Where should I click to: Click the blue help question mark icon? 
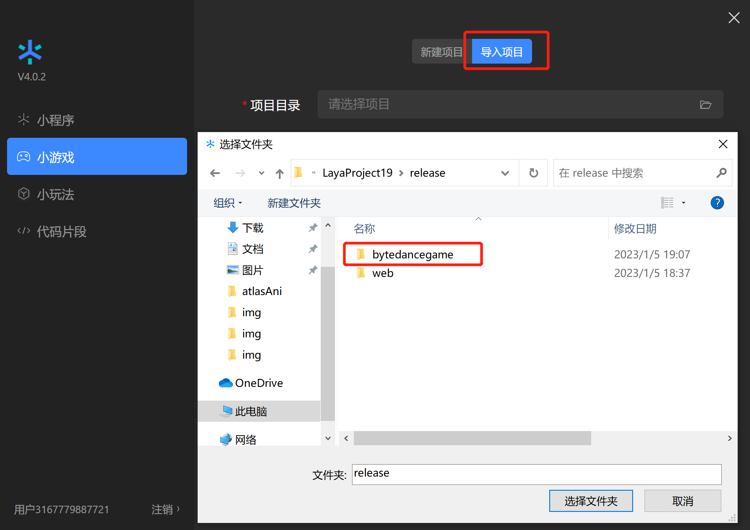717,203
